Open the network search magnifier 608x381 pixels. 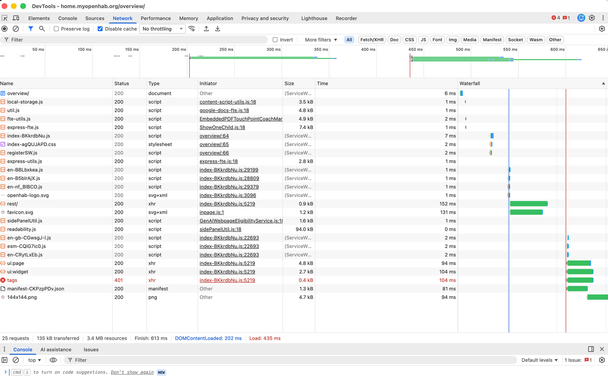click(x=42, y=29)
